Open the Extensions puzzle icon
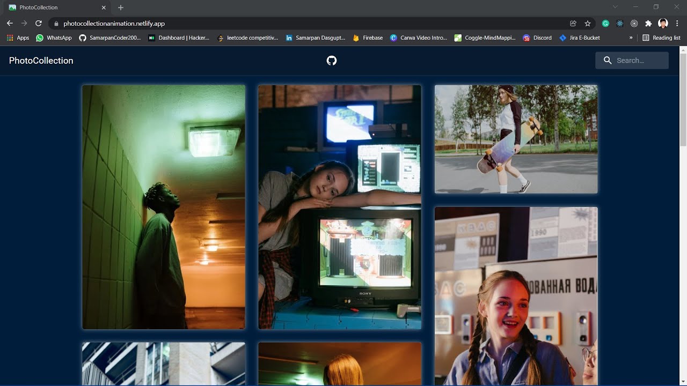The width and height of the screenshot is (687, 386). [648, 24]
